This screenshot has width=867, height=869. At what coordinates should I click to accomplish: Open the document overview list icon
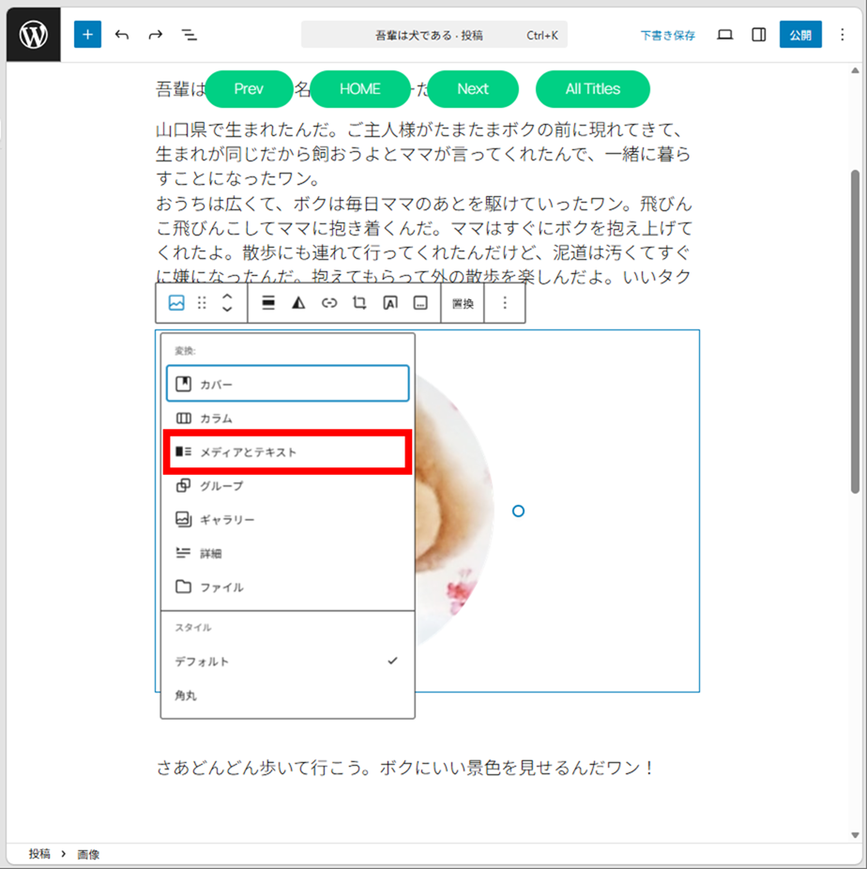[x=190, y=35]
